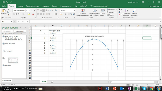The image size is (162, 91).
Task: Click the Save icon in quick access toolbar
Action: tap(3, 2)
